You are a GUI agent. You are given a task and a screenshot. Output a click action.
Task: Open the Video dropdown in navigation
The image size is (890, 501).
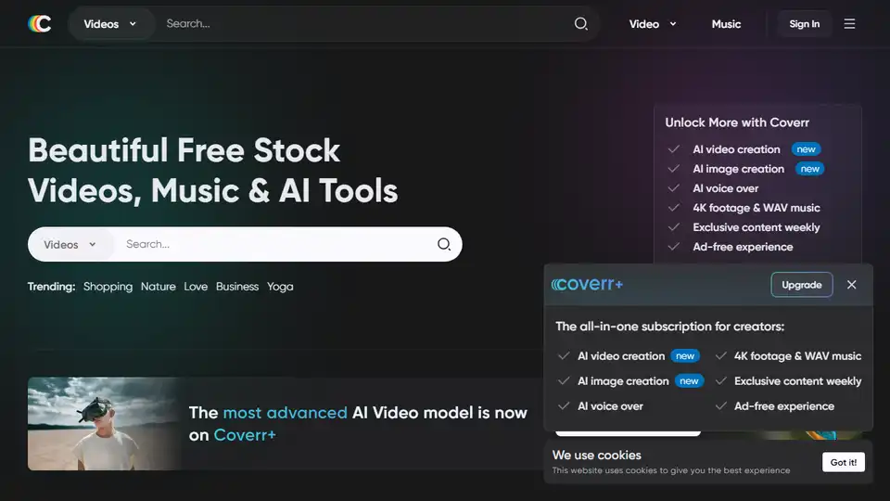coord(653,24)
